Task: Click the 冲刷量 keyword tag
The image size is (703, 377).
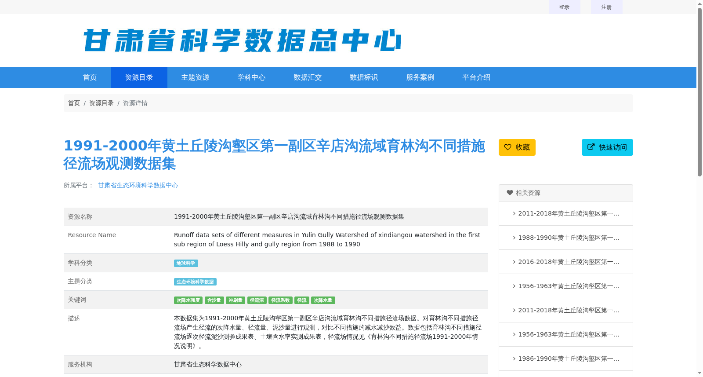Action: coord(236,300)
